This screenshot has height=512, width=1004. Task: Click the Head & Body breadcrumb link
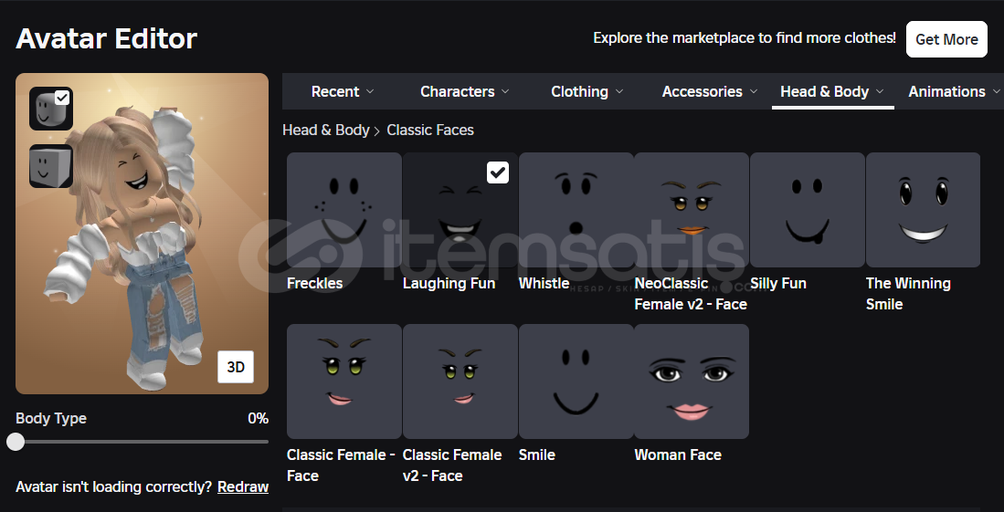point(326,130)
